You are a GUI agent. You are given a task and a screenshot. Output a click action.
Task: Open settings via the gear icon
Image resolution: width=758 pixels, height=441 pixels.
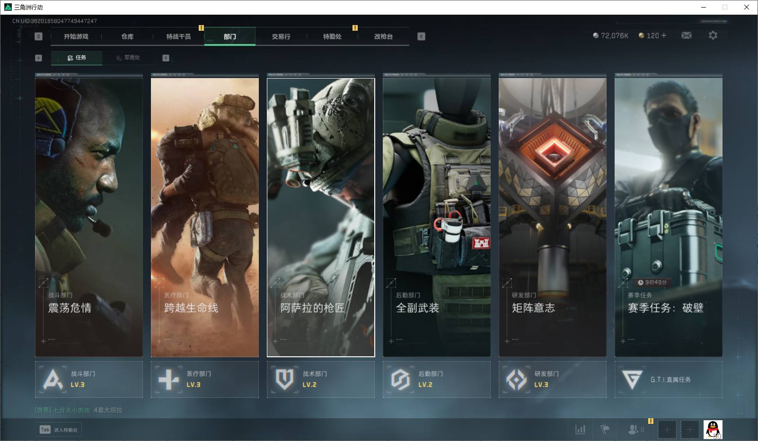713,35
